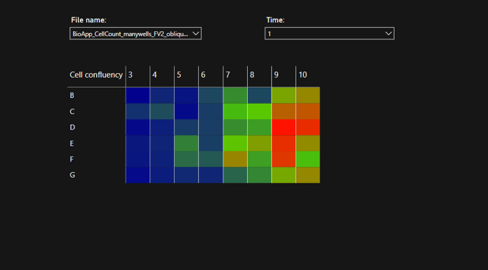488x270 pixels.
Task: Click the Time label
Action: coord(275,20)
